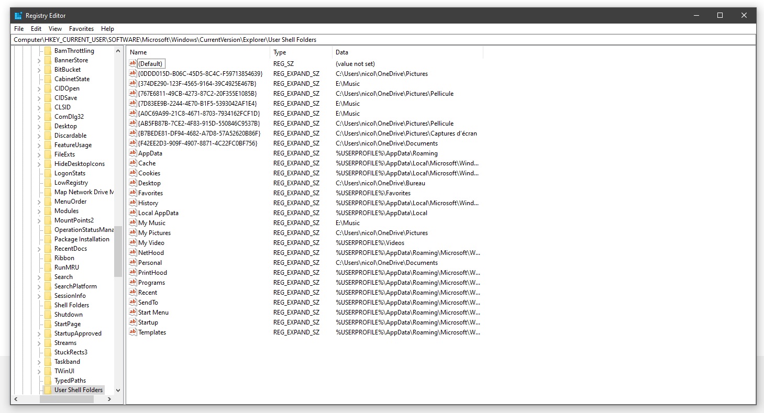Click the Local AppData value string icon
Screen dimensions: 764x413
tap(132, 213)
